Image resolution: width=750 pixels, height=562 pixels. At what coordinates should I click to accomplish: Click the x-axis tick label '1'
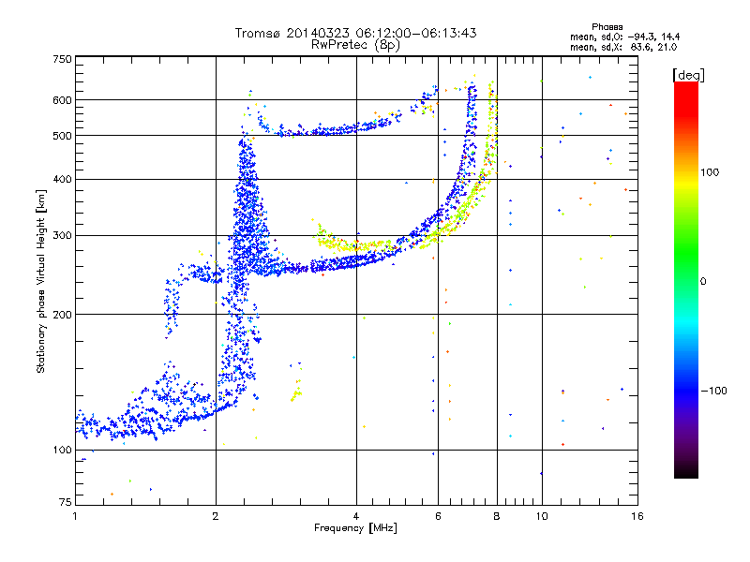tap(75, 516)
